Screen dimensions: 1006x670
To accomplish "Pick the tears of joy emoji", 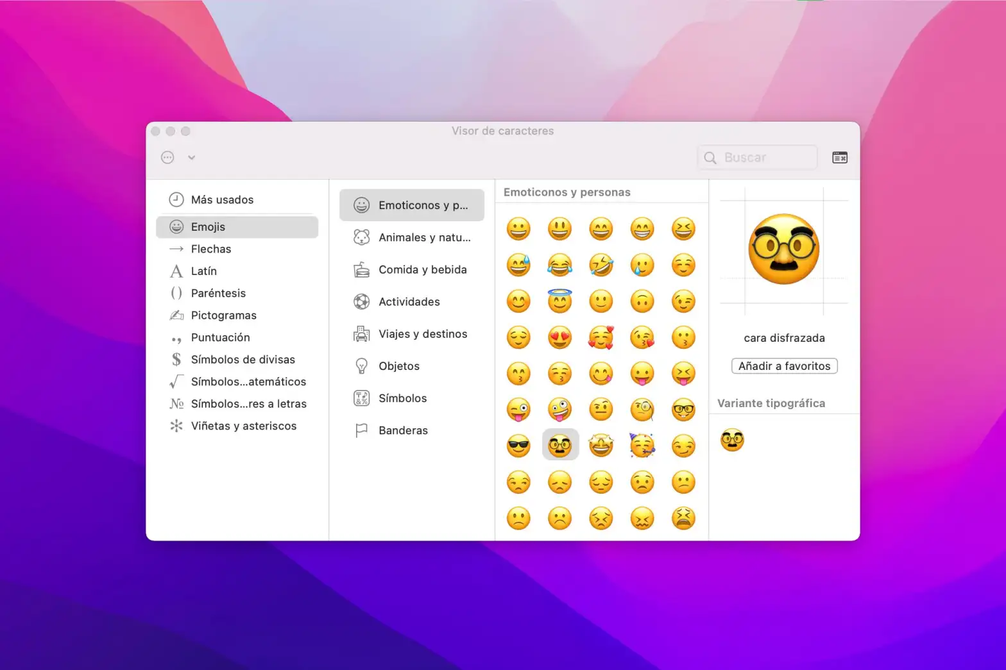I will coord(559,265).
